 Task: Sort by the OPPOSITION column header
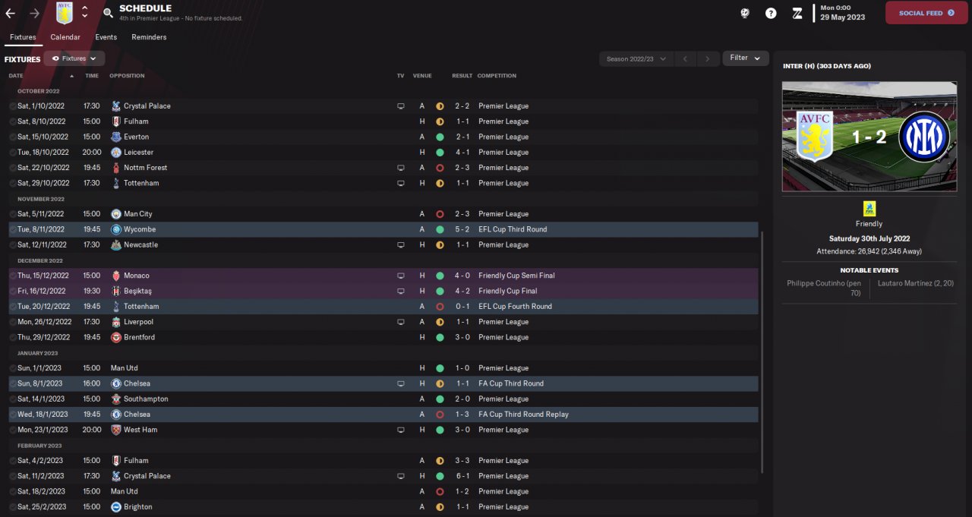tap(127, 76)
